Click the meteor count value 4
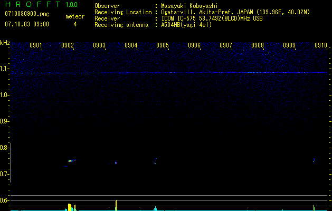The image size is (332, 211). coord(75,24)
